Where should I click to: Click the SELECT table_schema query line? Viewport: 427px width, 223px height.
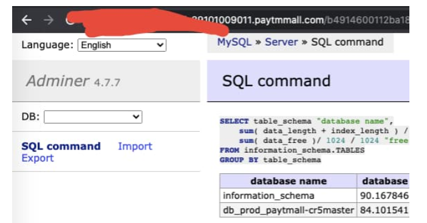click(306, 121)
